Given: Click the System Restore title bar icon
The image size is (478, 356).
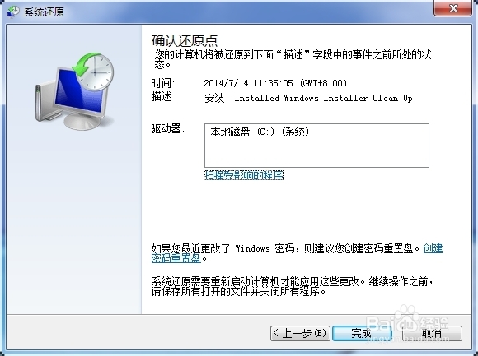Looking at the screenshot, I should click(13, 12).
